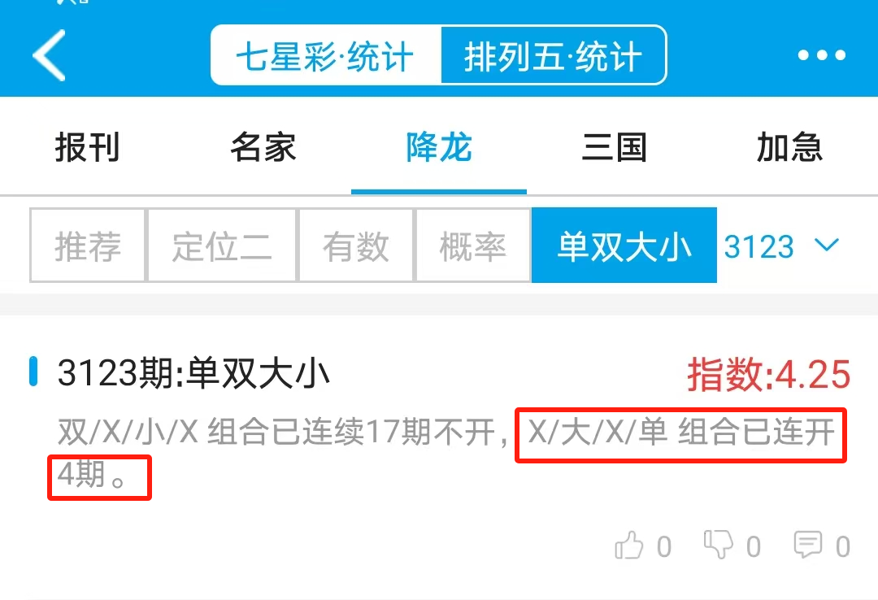The width and height of the screenshot is (878, 600).
Task: Dislike the post with thumbs-down icon
Action: tap(719, 544)
